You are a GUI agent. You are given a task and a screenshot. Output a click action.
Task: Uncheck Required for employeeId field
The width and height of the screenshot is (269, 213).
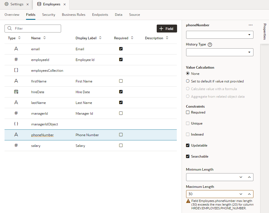[x=121, y=59]
